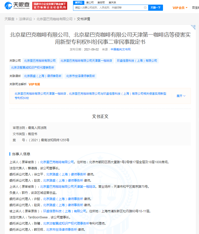This screenshot has height=234, width=199.
Task: Clear the search box with the X icon
Action: [x=145, y=8]
